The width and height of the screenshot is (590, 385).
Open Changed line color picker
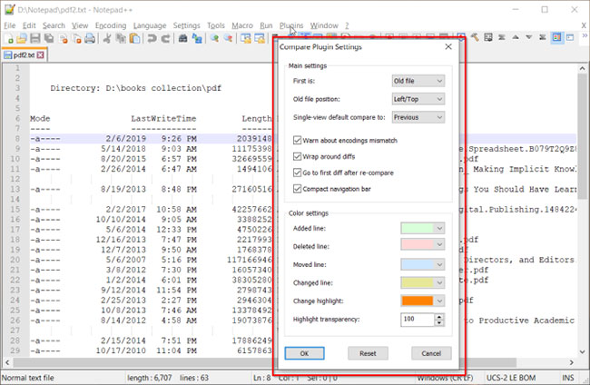pyautogui.click(x=422, y=282)
